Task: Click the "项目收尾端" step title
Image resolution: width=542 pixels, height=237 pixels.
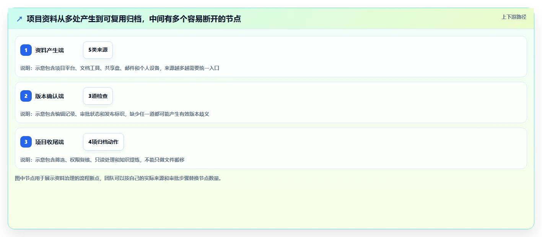Action: point(49,142)
